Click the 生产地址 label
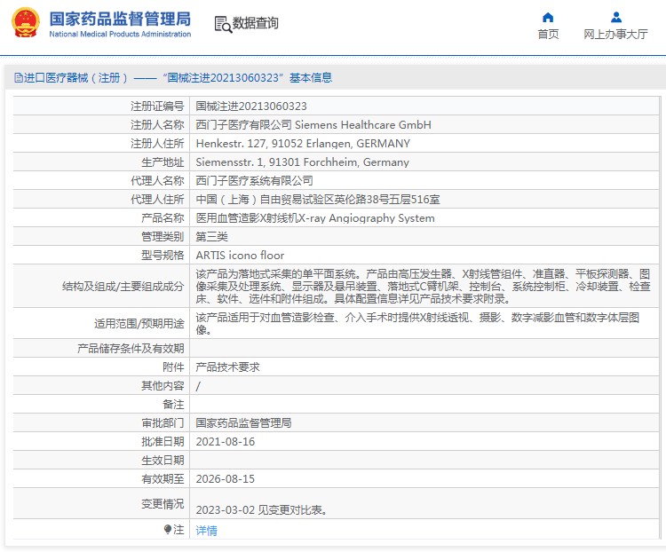Image resolution: width=666 pixels, height=552 pixels. click(x=163, y=162)
